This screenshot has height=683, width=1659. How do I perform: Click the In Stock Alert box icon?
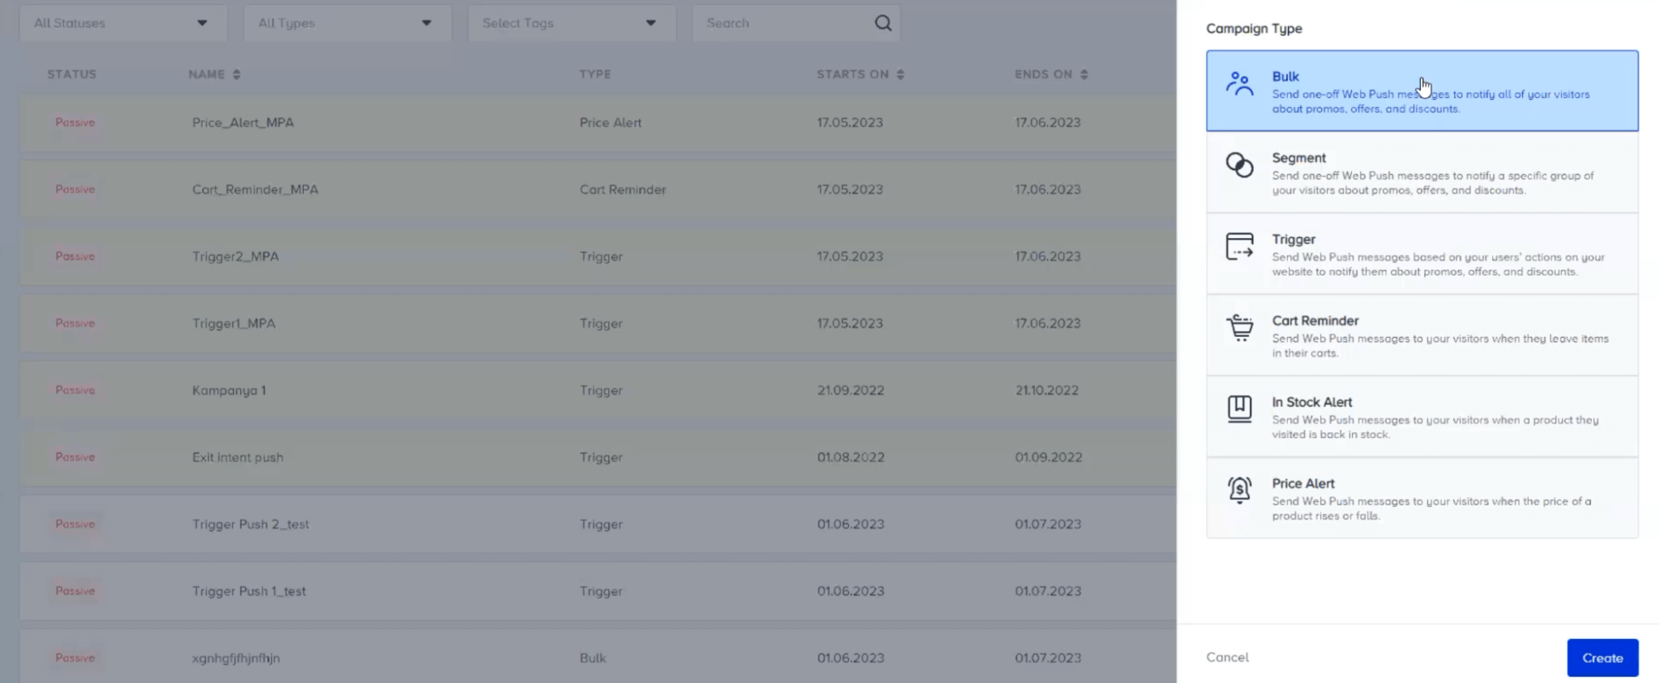(1239, 409)
